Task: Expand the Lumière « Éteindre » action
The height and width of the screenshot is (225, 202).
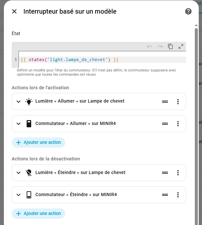Action: tap(19, 173)
